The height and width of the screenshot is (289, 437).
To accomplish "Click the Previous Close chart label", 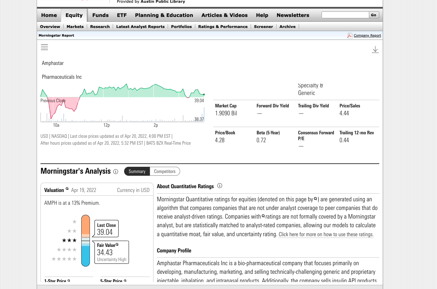I will 53,100.
